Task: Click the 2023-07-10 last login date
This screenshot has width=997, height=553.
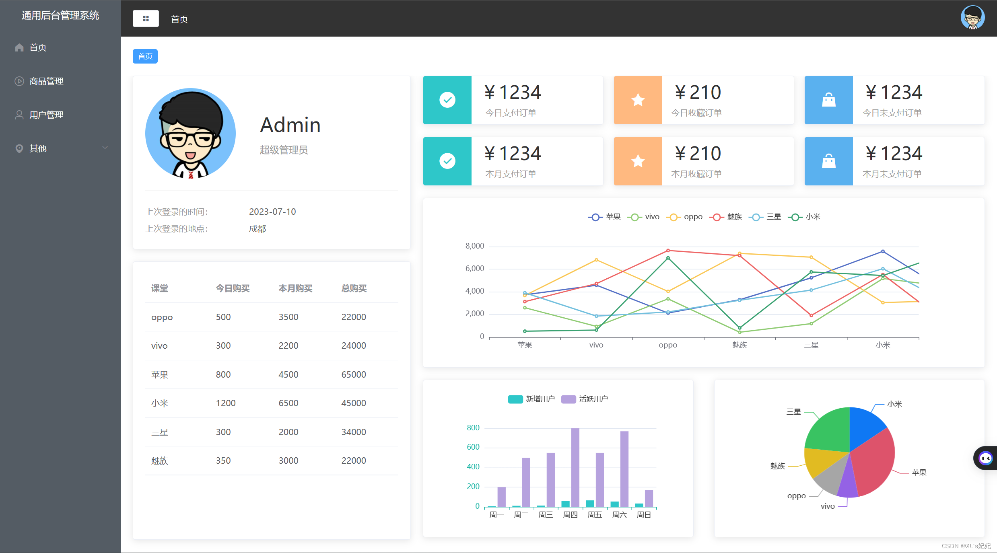Action: pos(272,212)
